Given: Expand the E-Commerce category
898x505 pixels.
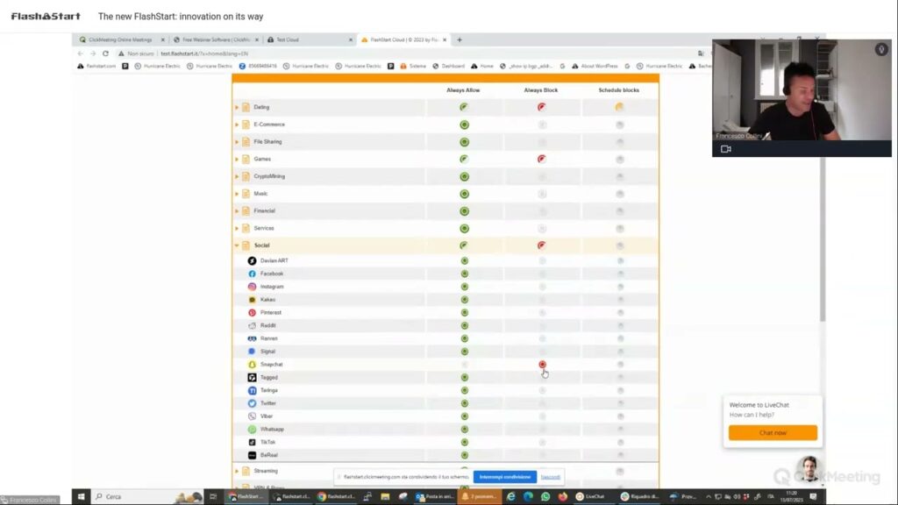Looking at the screenshot, I should [237, 124].
